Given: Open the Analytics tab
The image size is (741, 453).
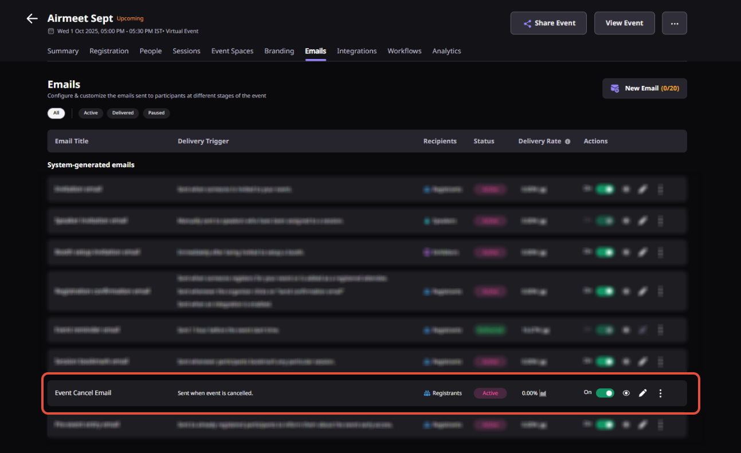Looking at the screenshot, I should point(446,51).
